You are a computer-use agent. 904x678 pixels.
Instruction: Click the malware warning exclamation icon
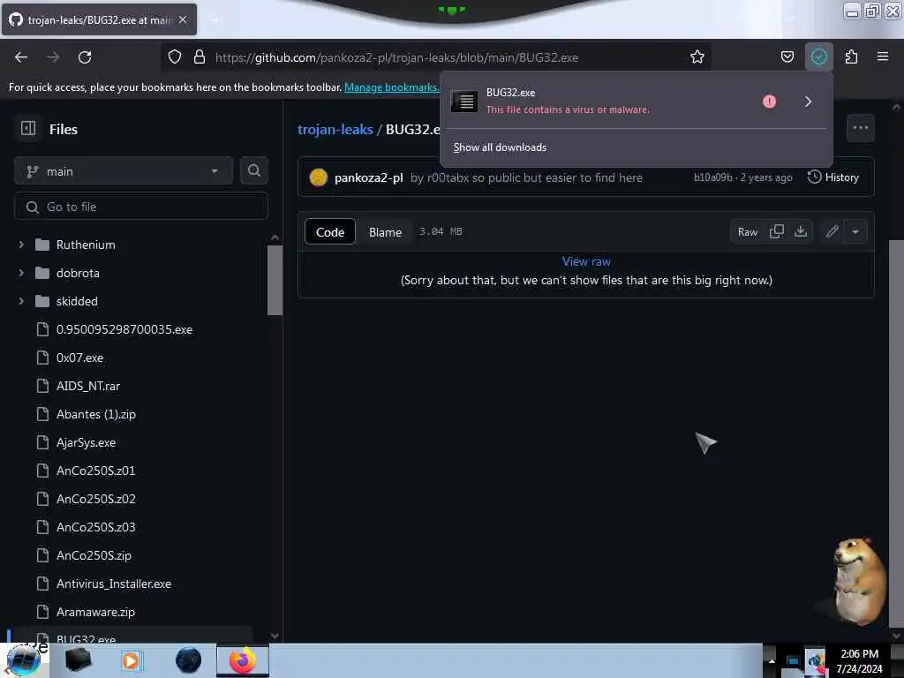pyautogui.click(x=769, y=102)
